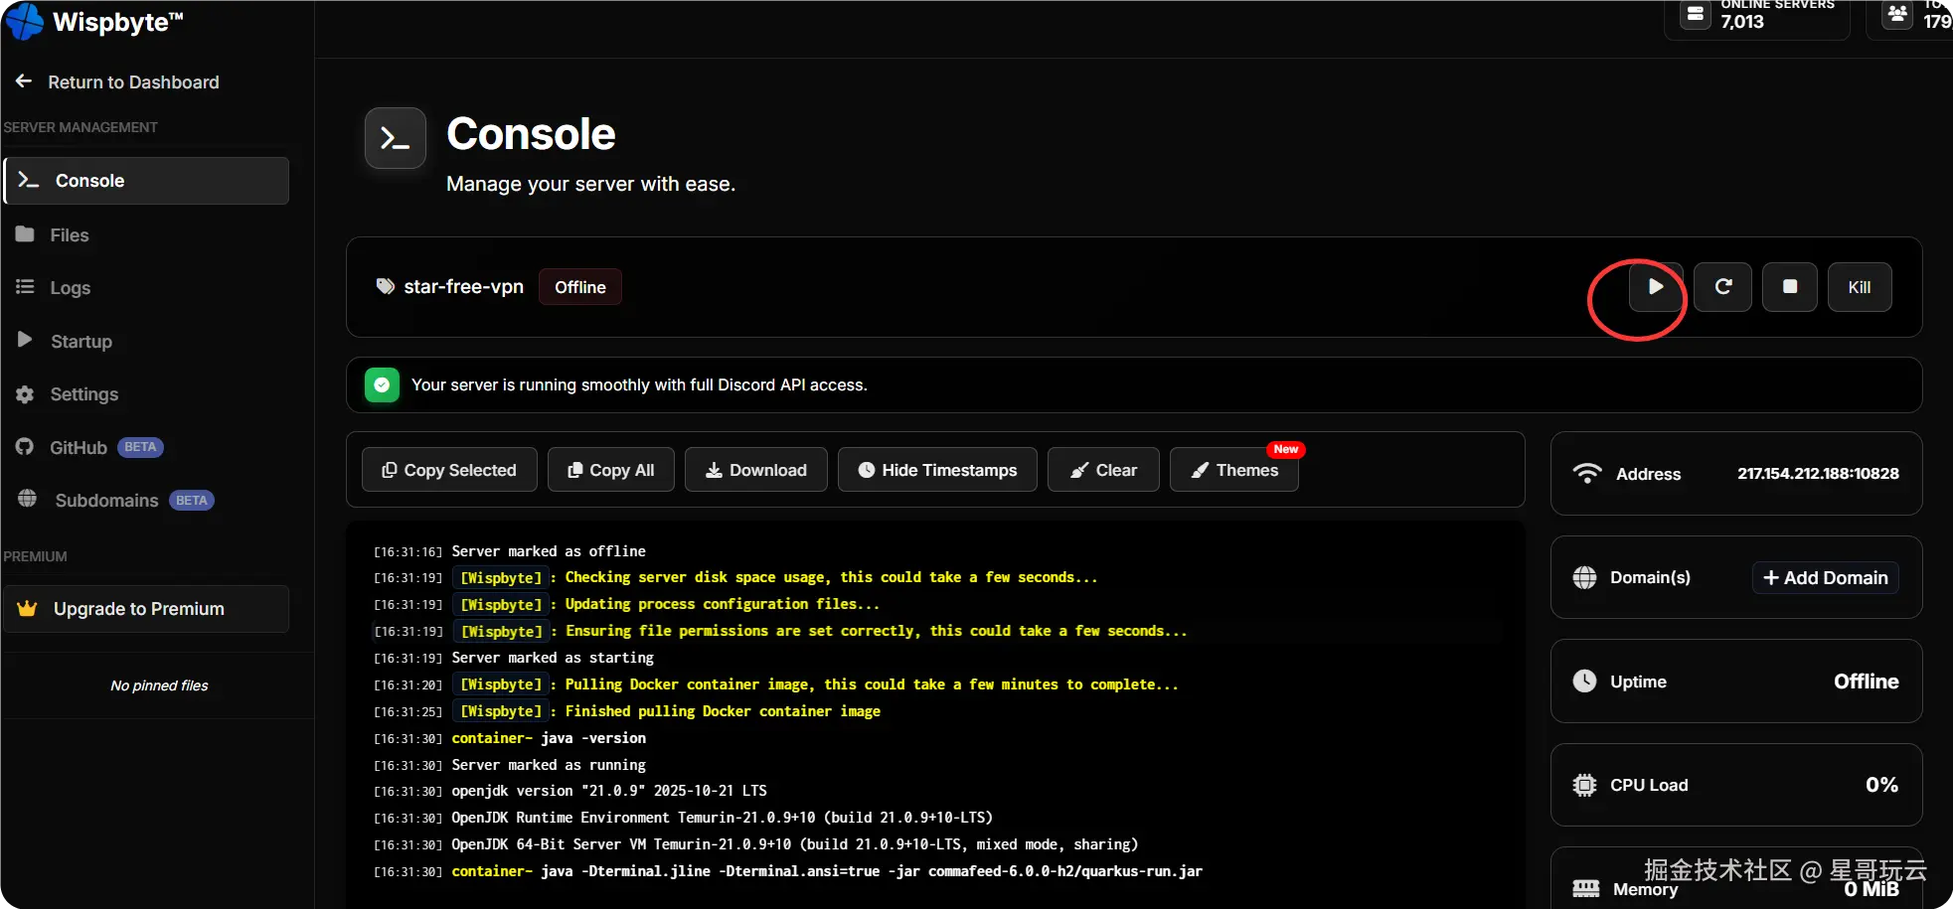Image resolution: width=1953 pixels, height=909 pixels.
Task: Copy all console output
Action: (x=611, y=470)
